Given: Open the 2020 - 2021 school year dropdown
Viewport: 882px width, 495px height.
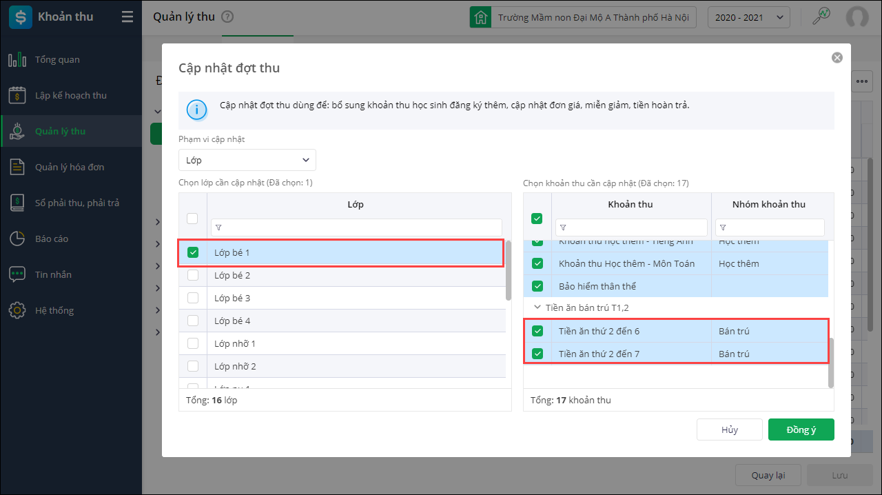Looking at the screenshot, I should point(749,17).
